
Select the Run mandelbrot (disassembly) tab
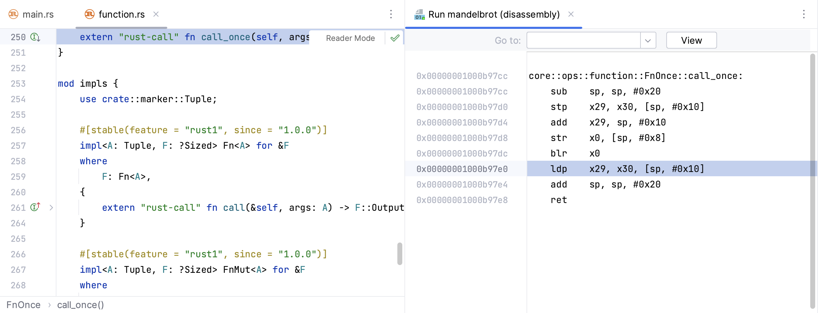point(493,14)
